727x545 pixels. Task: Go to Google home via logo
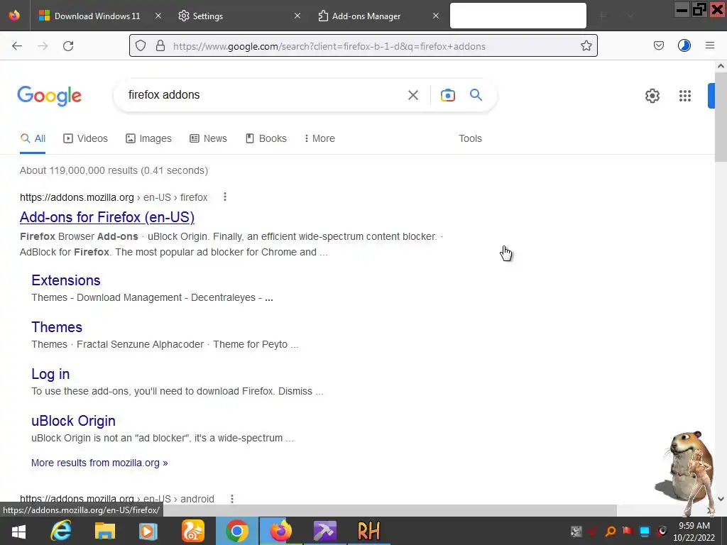[49, 96]
